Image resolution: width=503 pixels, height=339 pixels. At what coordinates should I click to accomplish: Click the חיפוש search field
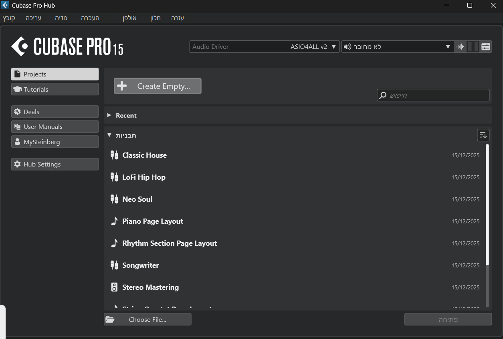tap(433, 95)
